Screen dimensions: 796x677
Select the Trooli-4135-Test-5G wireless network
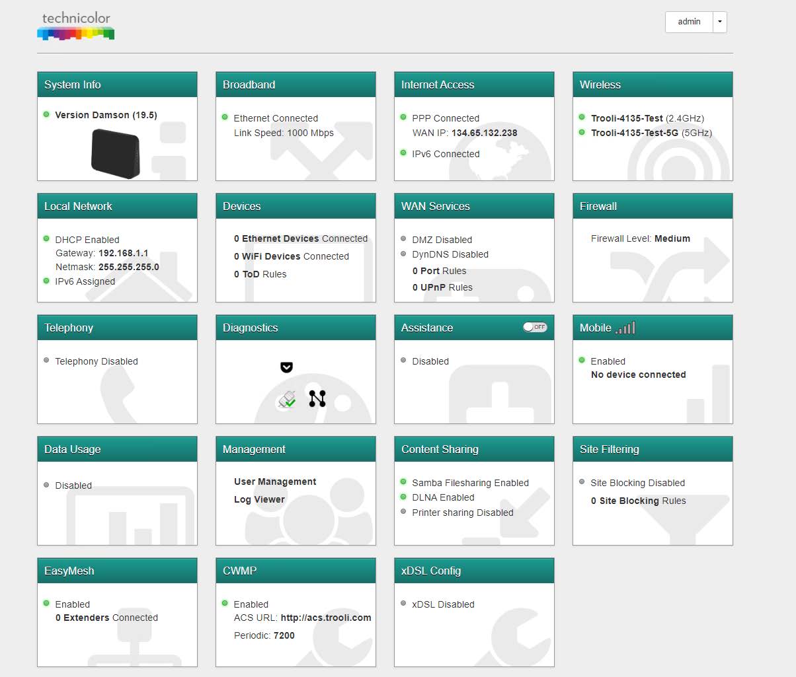point(634,133)
